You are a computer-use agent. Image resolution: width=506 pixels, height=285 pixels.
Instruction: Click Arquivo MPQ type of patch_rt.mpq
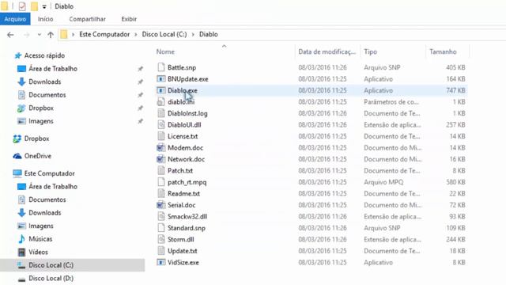(383, 182)
